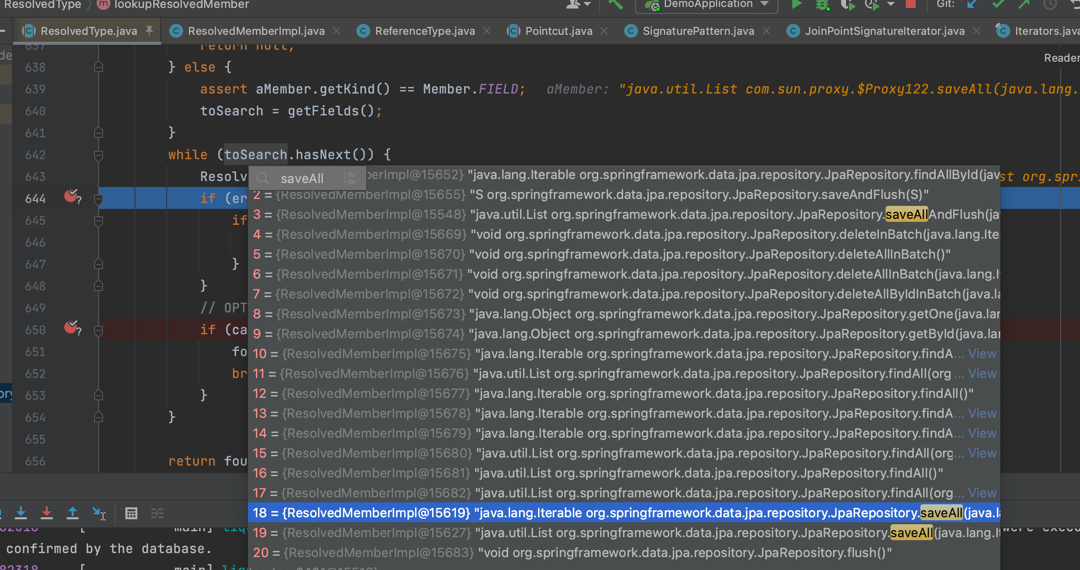The image size is (1080, 570).
Task: Close the ResolvedMemberImpl.java tab
Action: 337,31
